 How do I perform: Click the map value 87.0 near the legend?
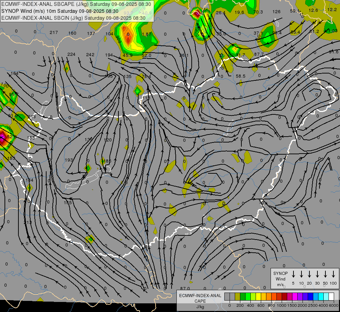[x=185, y=289]
